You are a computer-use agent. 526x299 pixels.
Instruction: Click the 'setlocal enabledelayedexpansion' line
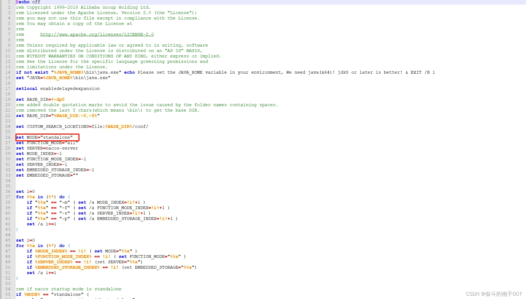pyautogui.click(x=58, y=89)
